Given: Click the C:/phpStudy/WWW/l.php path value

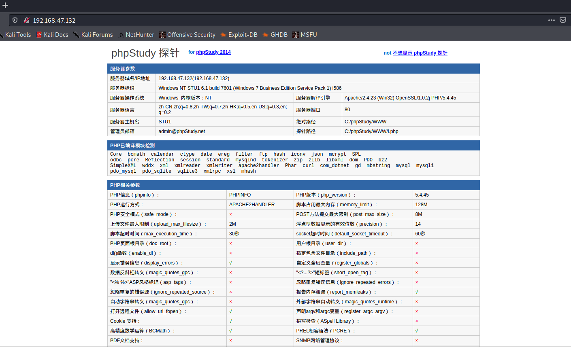Looking at the screenshot, I should coord(371,131).
